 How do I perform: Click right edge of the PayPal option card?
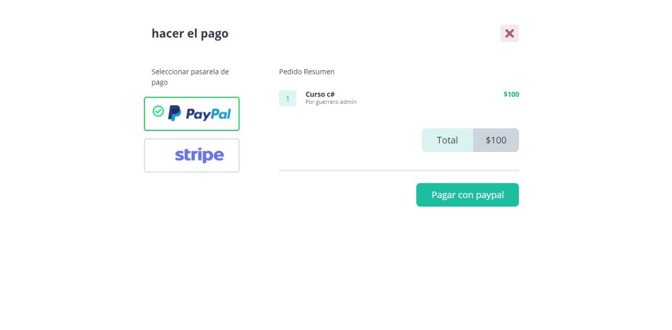tap(238, 114)
